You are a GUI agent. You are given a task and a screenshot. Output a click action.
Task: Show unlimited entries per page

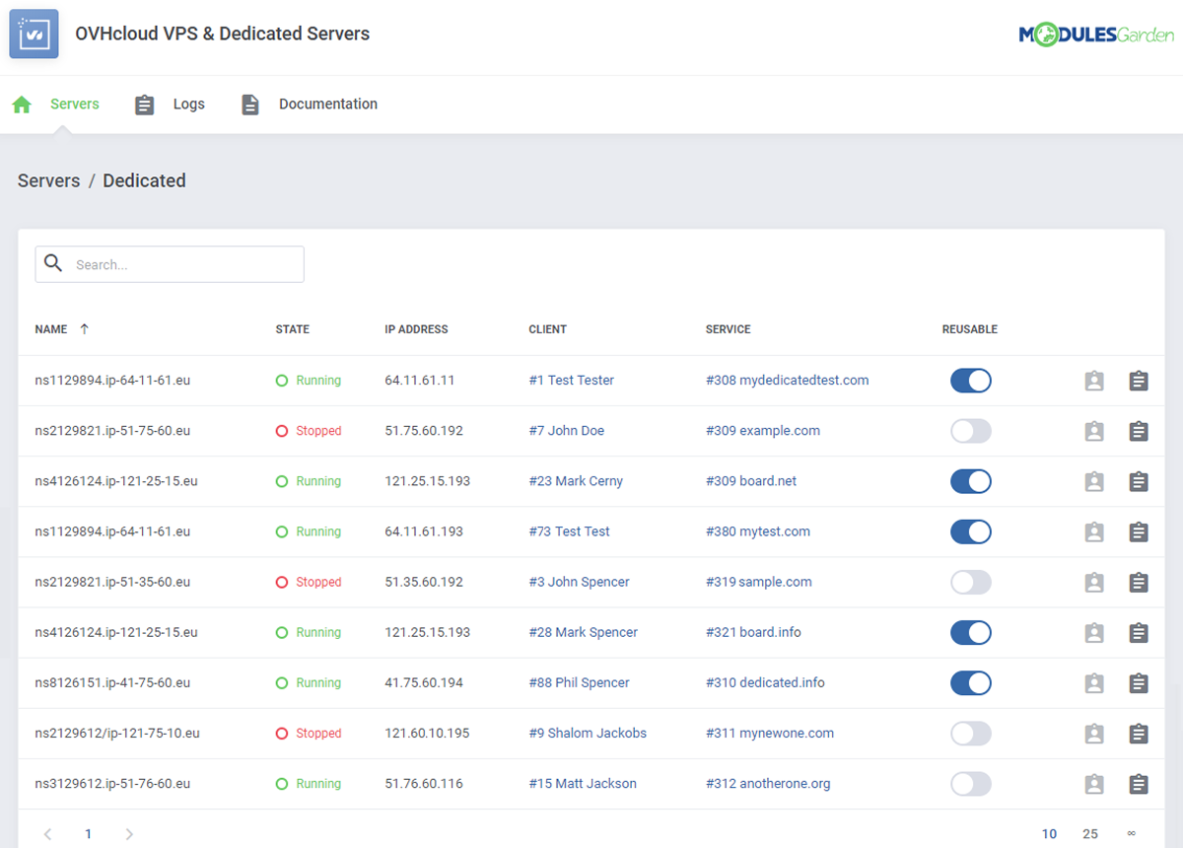click(x=1131, y=834)
